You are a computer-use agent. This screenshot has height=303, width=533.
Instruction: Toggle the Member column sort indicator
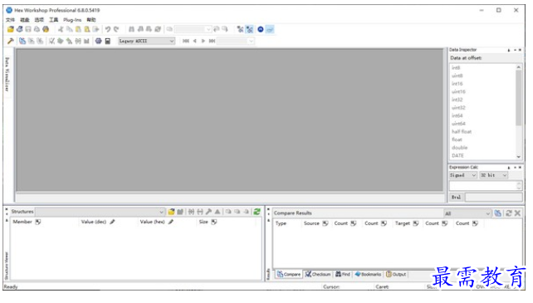pos(38,222)
